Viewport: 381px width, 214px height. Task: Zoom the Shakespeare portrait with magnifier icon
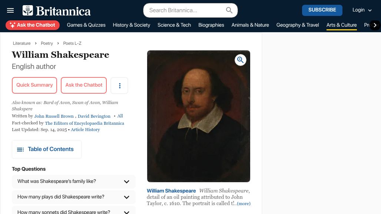241,60
